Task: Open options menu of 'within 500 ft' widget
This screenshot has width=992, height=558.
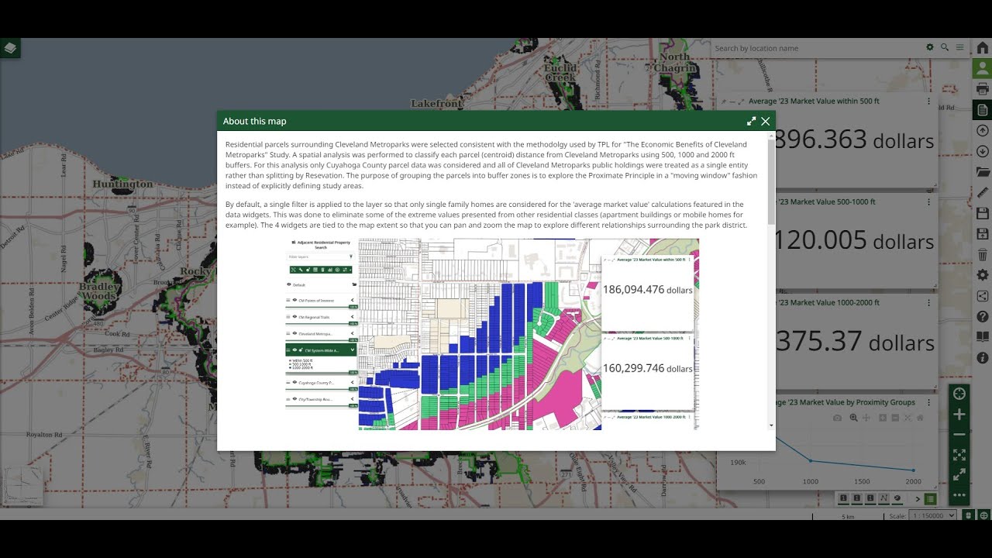Action: (928, 101)
